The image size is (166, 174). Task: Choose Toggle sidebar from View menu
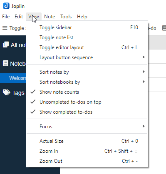87,27
